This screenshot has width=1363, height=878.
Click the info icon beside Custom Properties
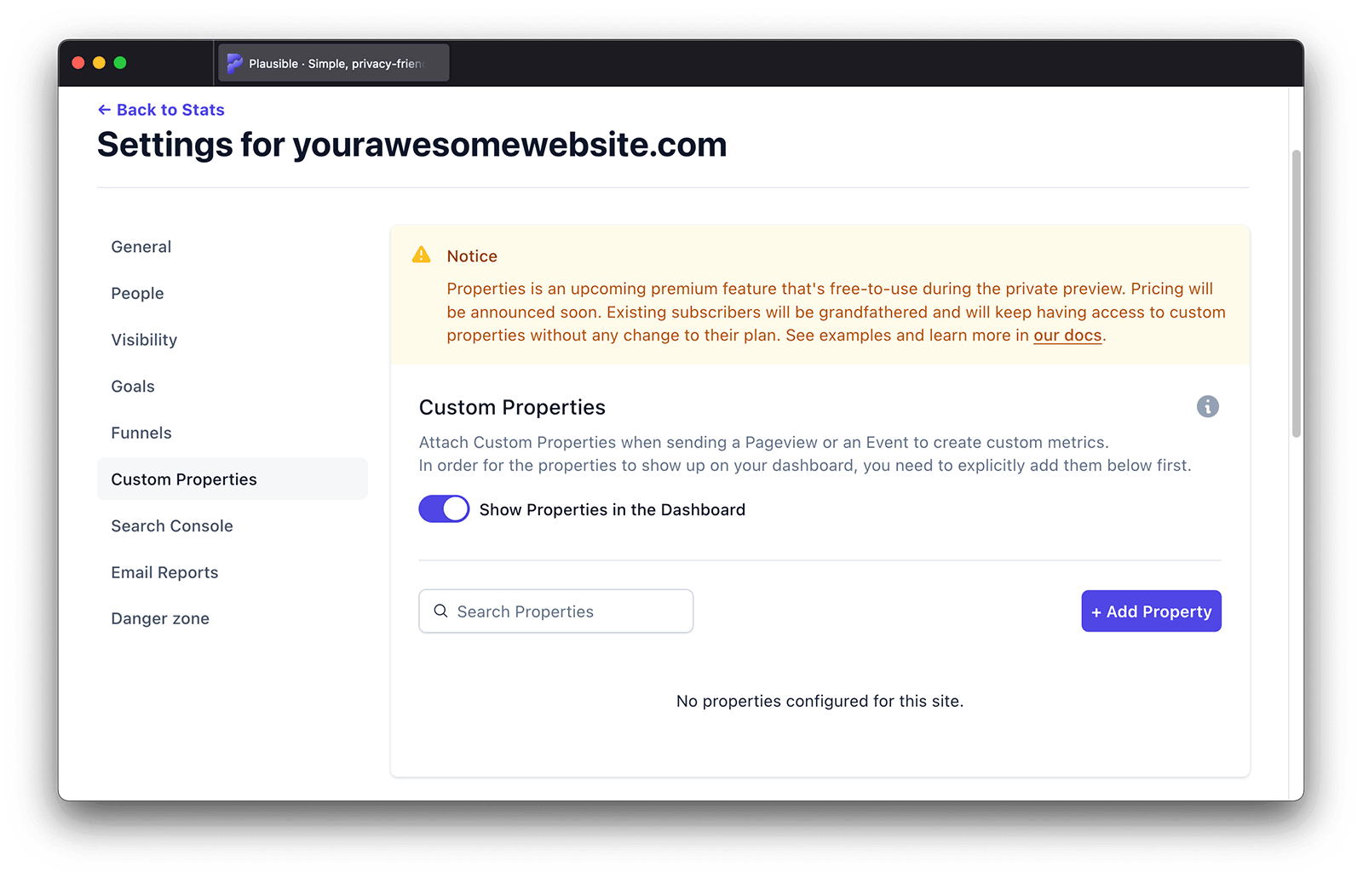[x=1207, y=407]
